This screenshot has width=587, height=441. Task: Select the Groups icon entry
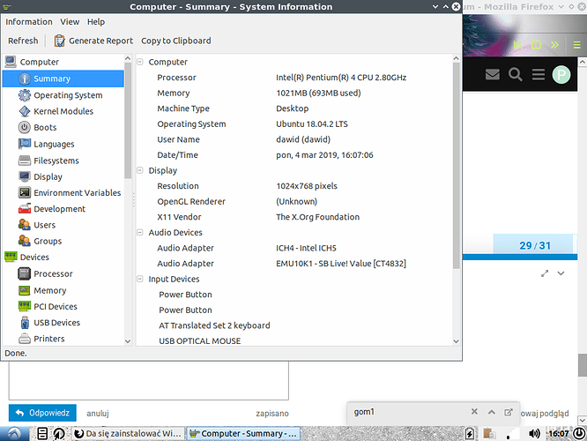tap(25, 241)
